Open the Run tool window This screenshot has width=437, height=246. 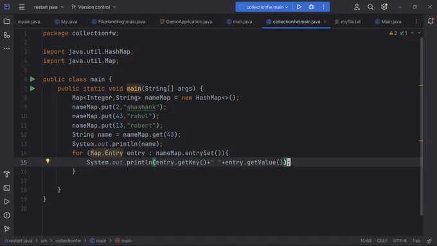coord(6,202)
